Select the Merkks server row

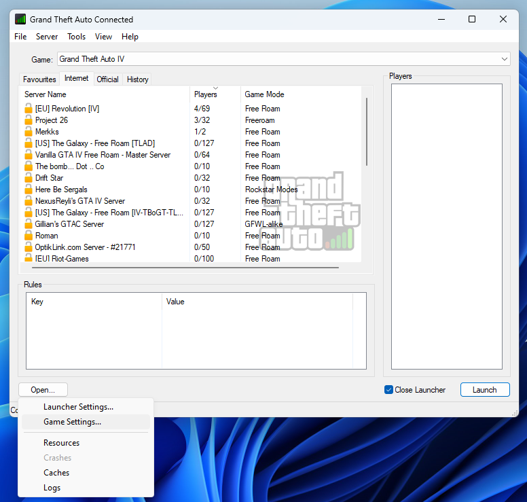pos(191,132)
